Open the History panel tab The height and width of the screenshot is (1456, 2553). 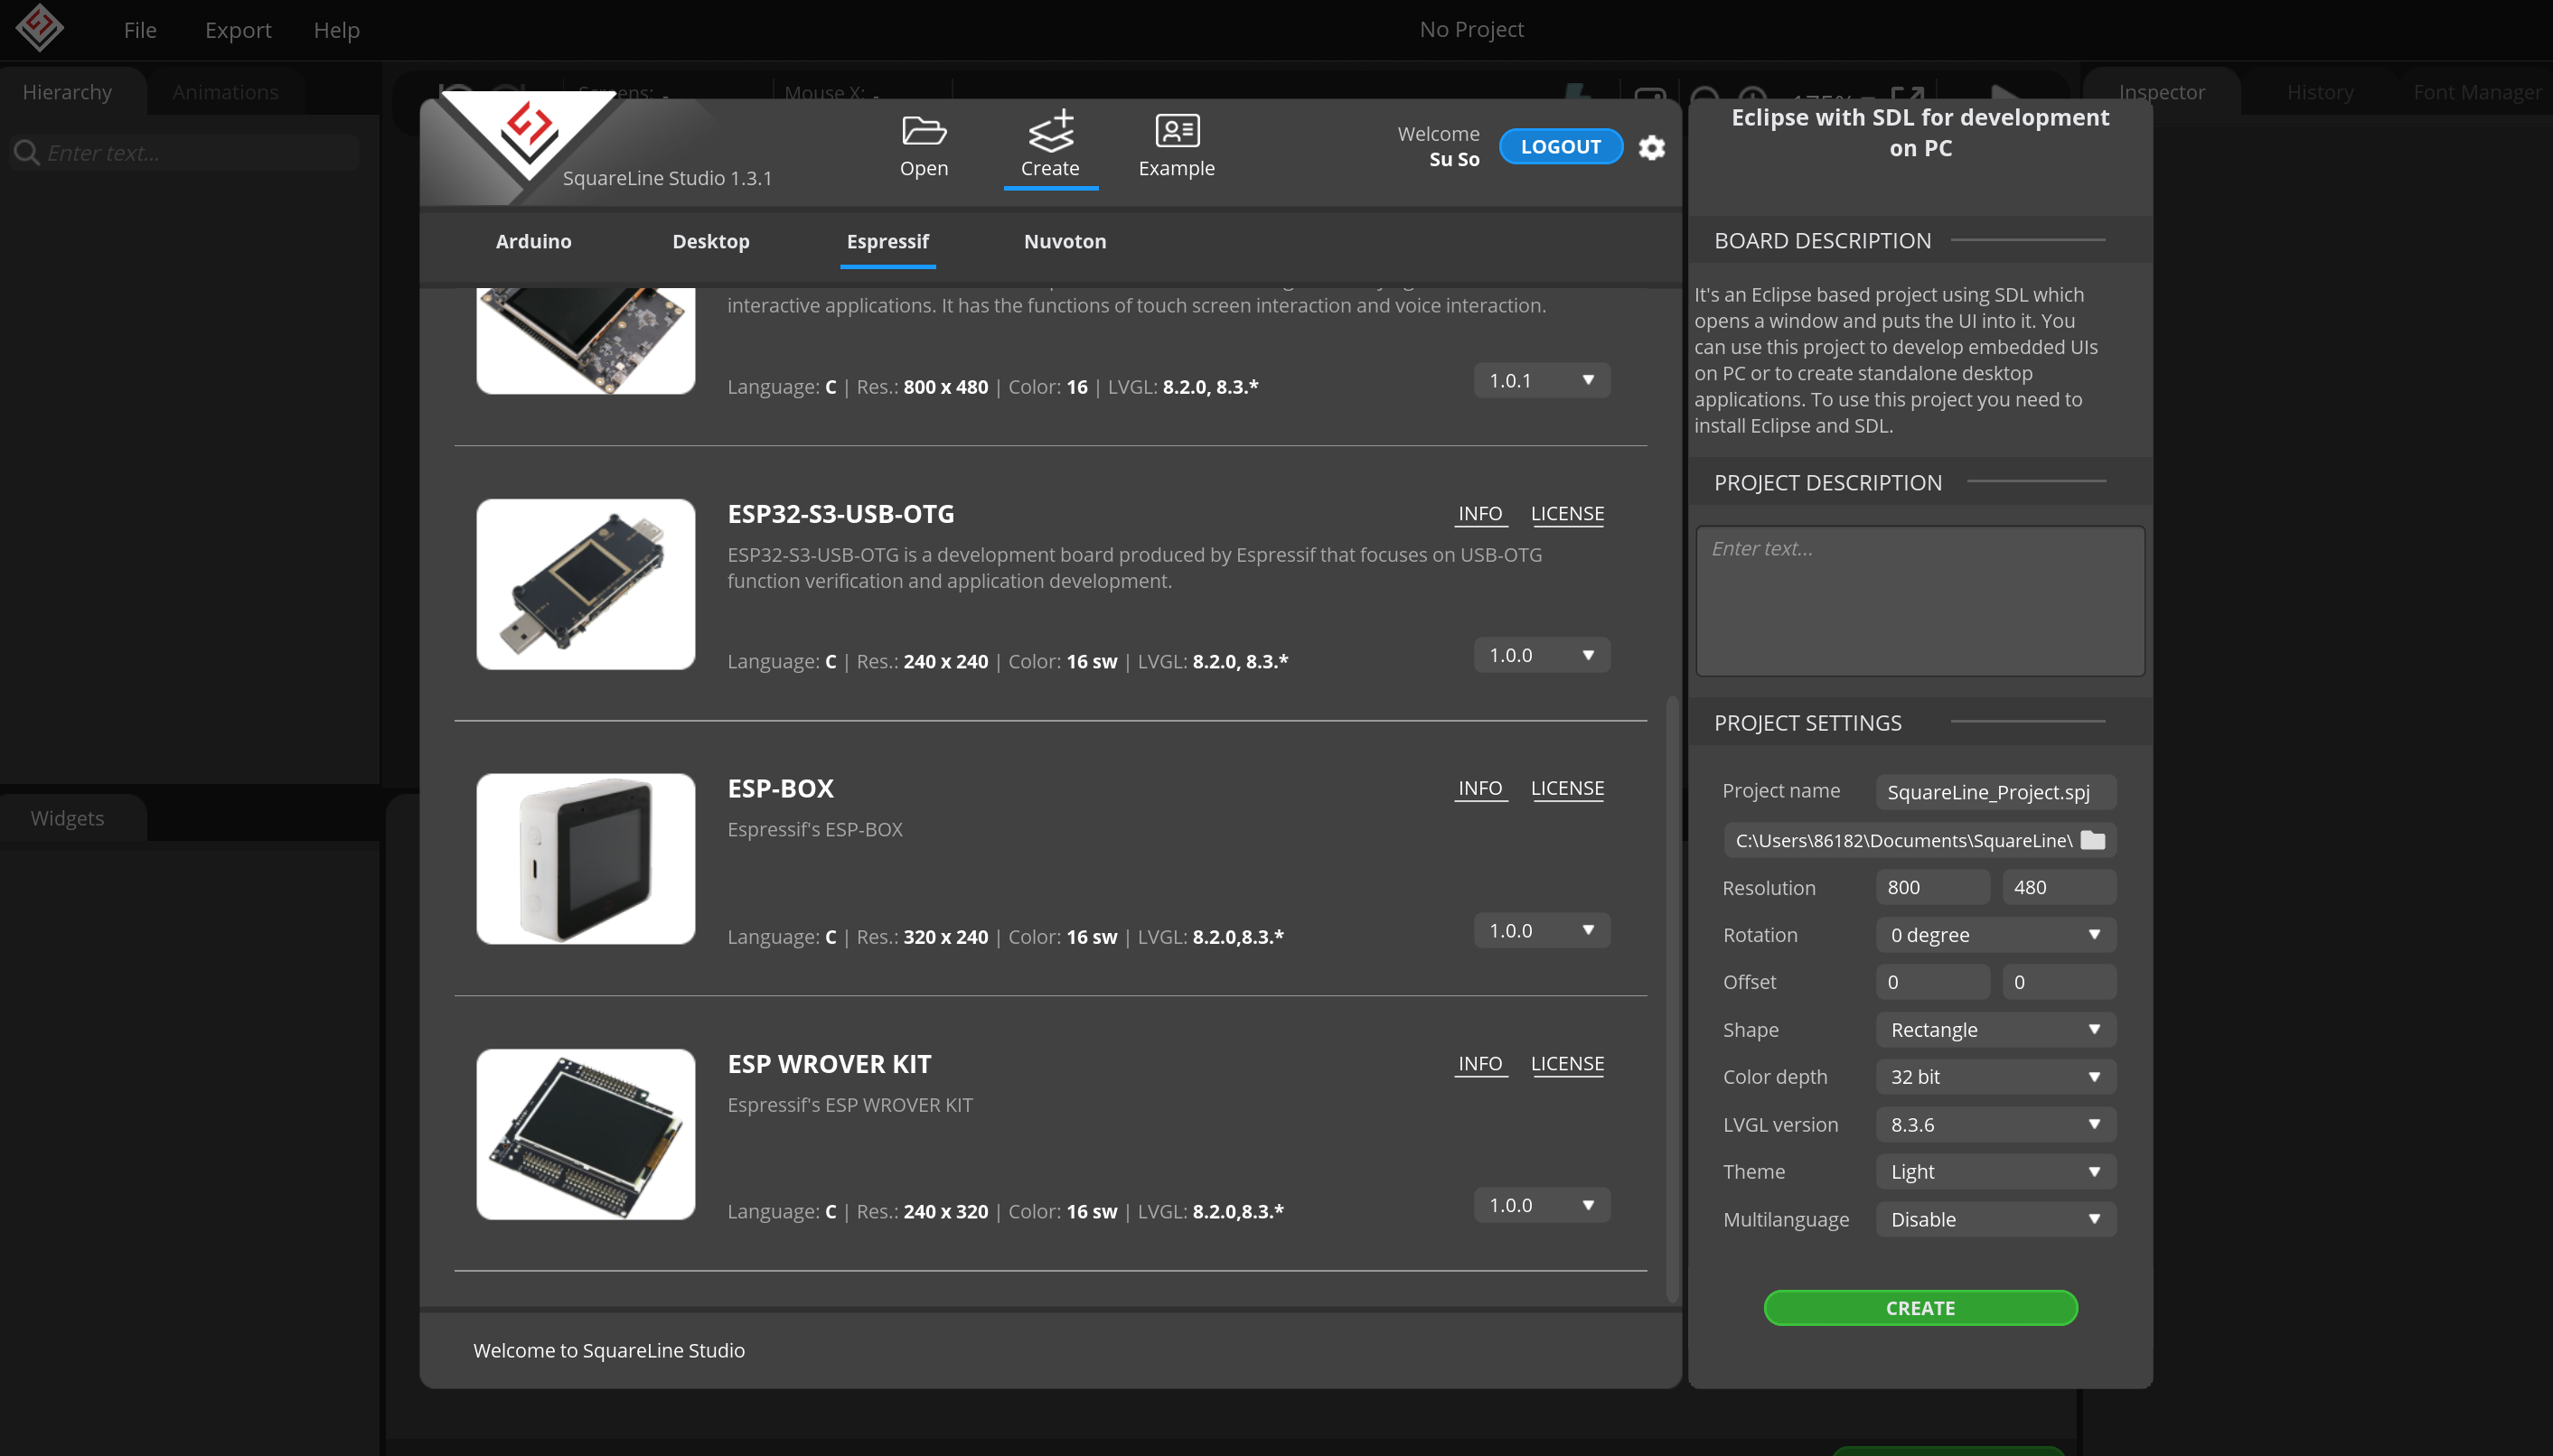click(2319, 92)
